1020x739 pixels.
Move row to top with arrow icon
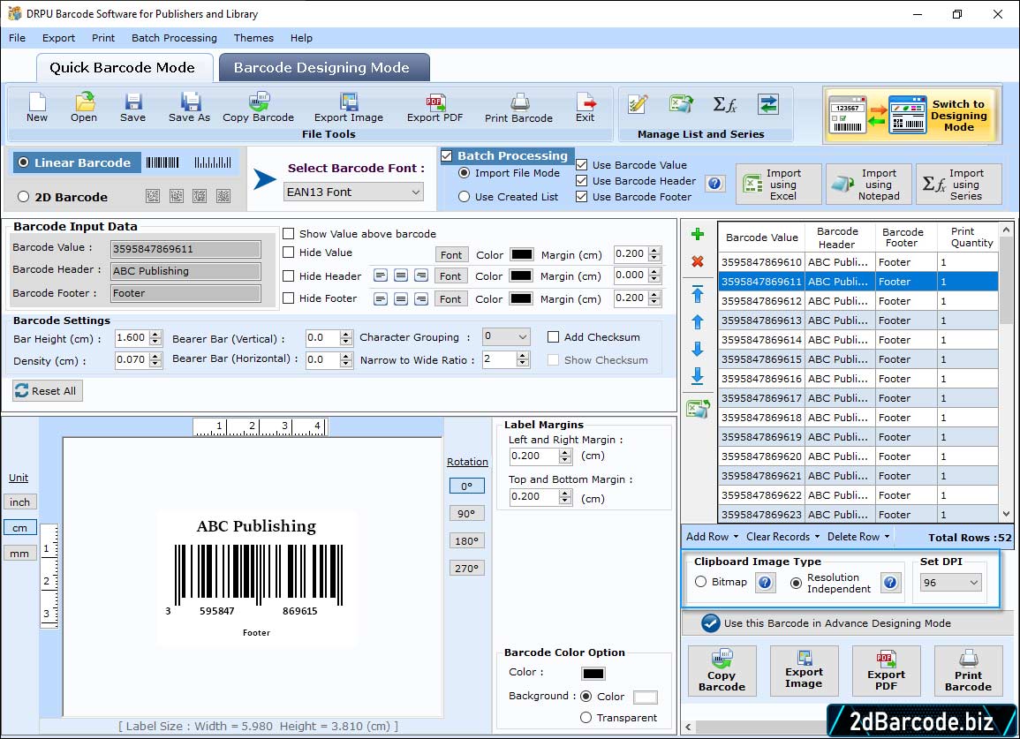tap(698, 294)
